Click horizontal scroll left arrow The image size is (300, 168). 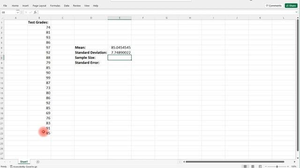point(184,162)
